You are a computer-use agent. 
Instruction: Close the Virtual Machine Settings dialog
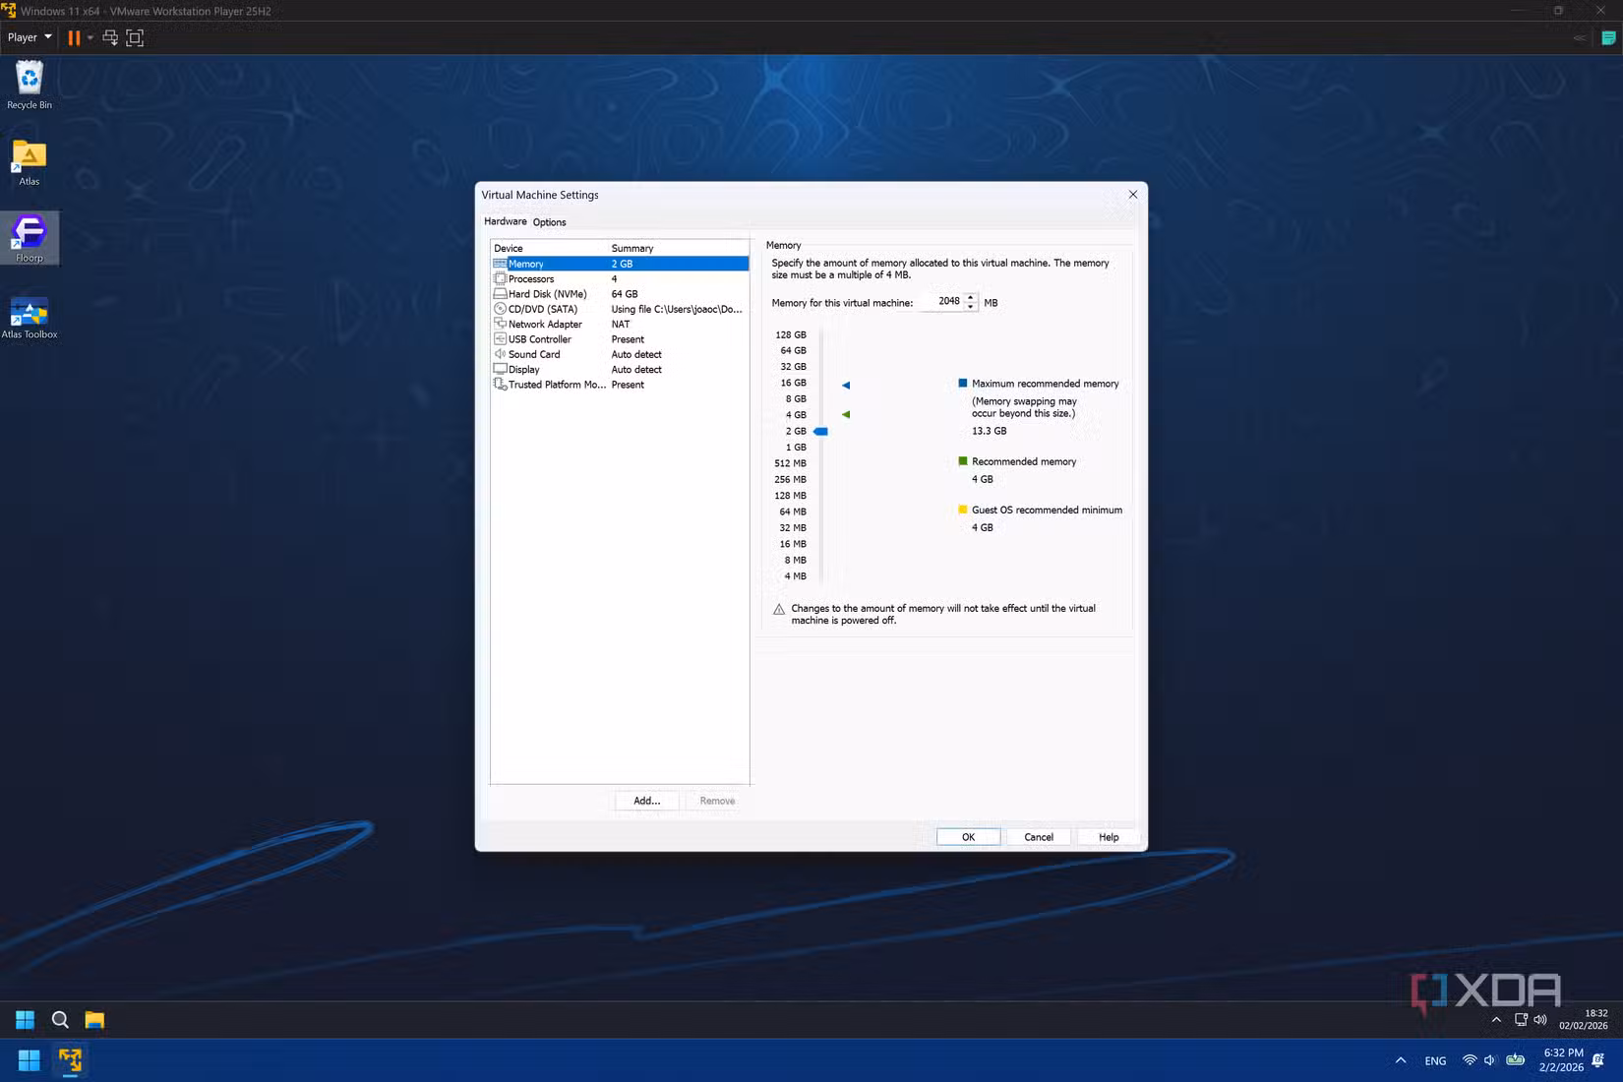coord(1133,195)
